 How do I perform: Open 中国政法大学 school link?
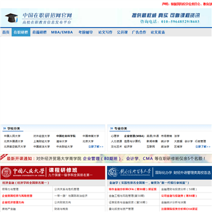[42, 147]
